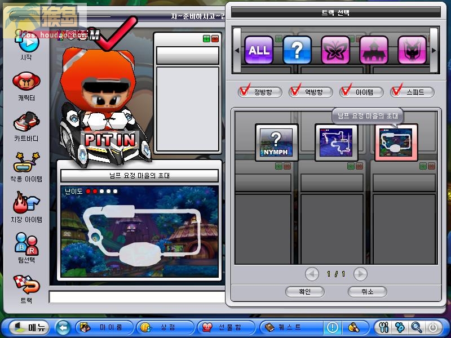Show previous track themes with left arrow
Image resolution: width=451 pixels, height=338 pixels.
point(237,50)
